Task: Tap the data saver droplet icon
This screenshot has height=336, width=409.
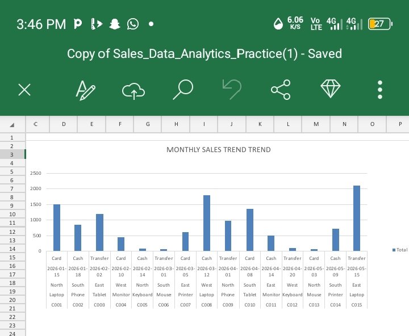Action: pyautogui.click(x=278, y=24)
